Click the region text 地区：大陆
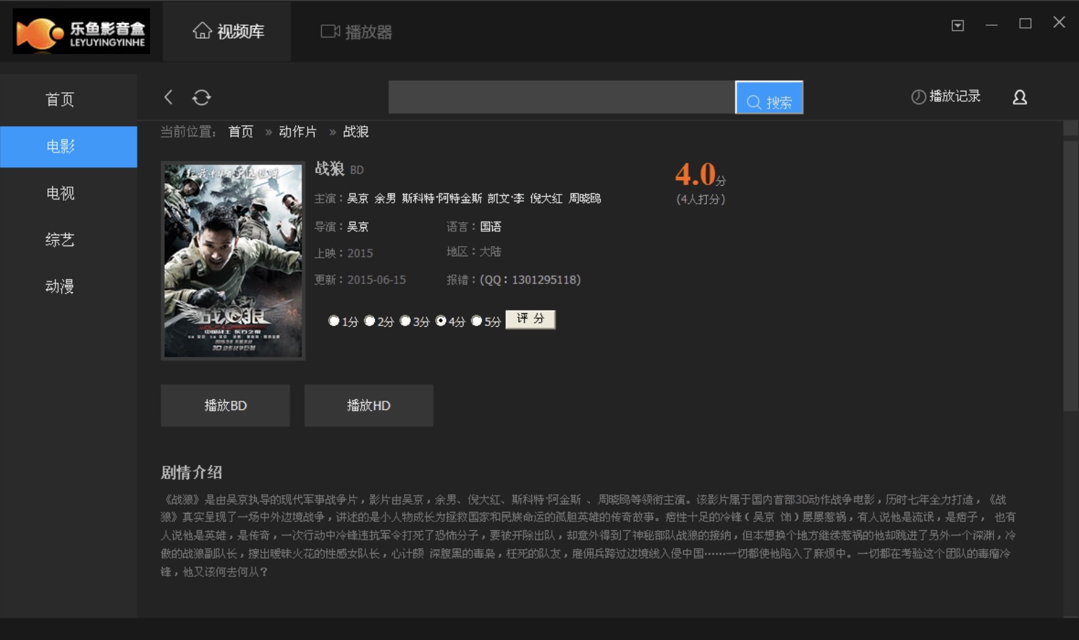The width and height of the screenshot is (1079, 640). click(x=474, y=252)
